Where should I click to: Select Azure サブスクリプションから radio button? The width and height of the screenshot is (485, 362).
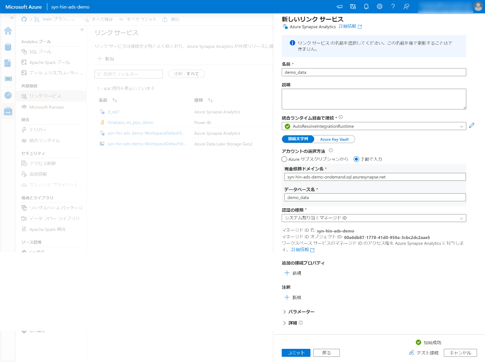pyautogui.click(x=284, y=159)
